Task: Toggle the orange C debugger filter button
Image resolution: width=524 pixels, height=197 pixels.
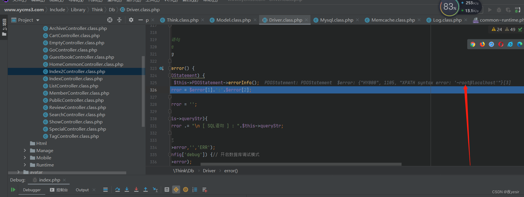Action: (176, 190)
